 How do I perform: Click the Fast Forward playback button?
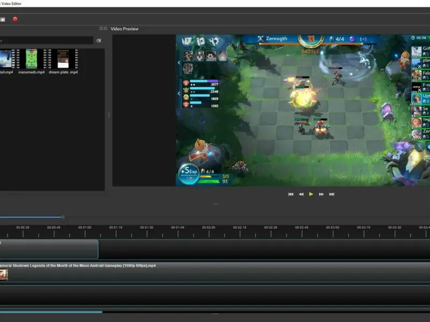pyautogui.click(x=321, y=194)
